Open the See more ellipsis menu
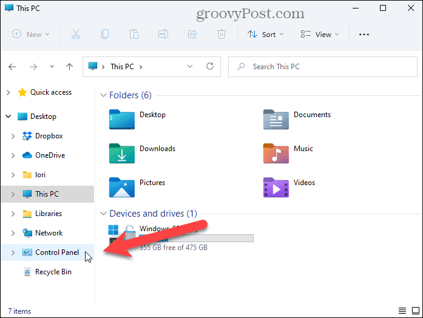 point(364,35)
